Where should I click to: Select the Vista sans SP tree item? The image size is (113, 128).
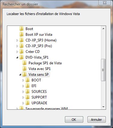tap(36, 75)
